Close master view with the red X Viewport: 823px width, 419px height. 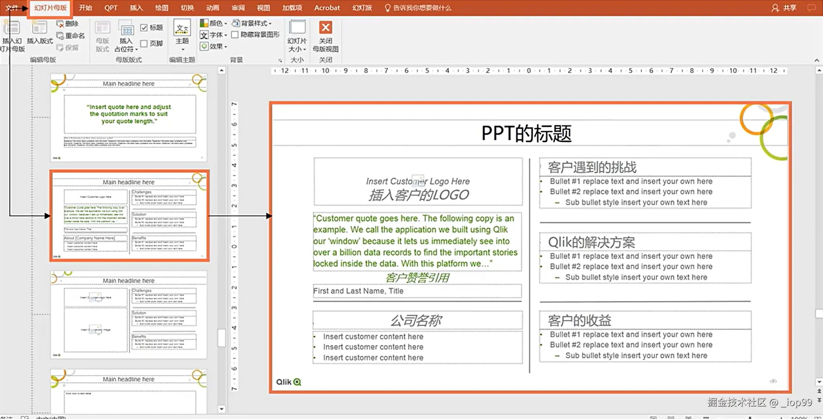pyautogui.click(x=326, y=28)
